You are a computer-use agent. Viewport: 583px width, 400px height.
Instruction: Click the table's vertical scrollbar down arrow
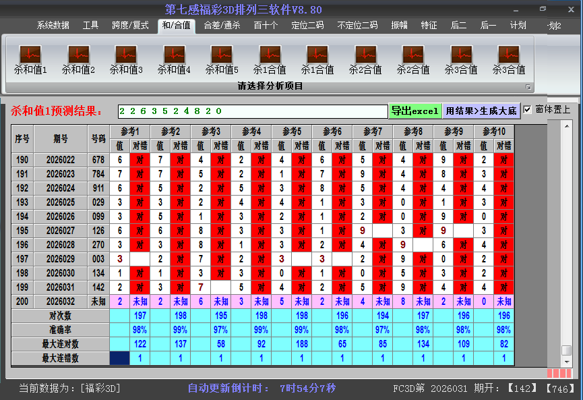567,362
